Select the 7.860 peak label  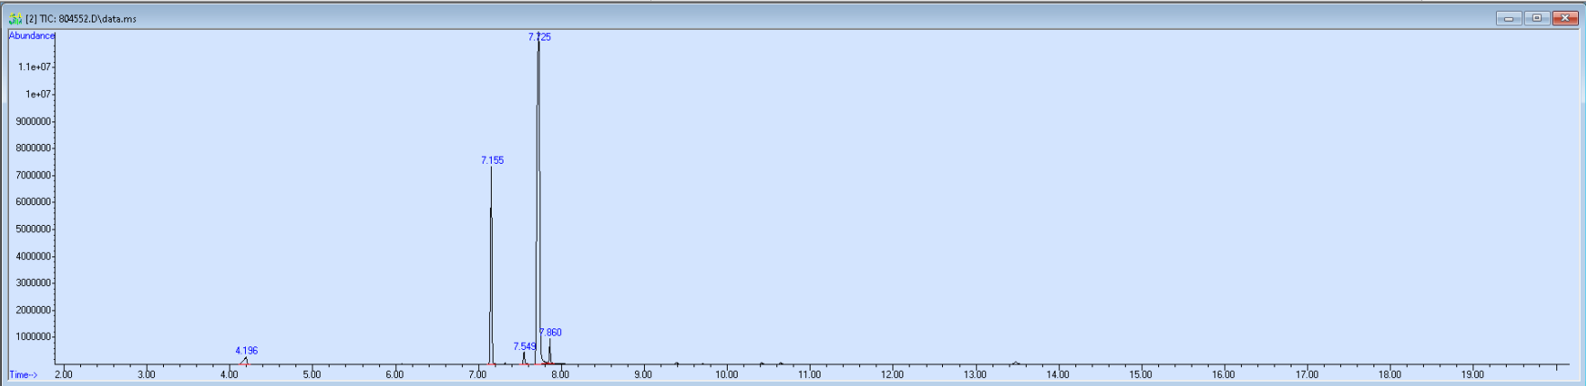[551, 333]
